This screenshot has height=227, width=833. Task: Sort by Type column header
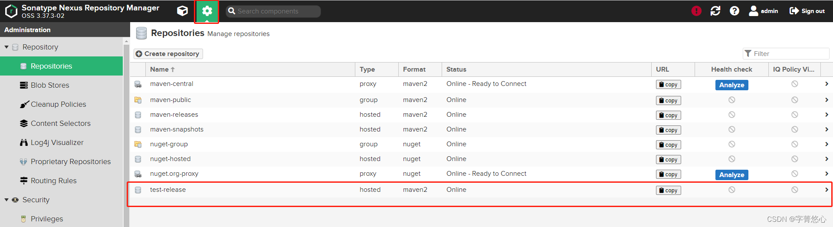pyautogui.click(x=377, y=69)
